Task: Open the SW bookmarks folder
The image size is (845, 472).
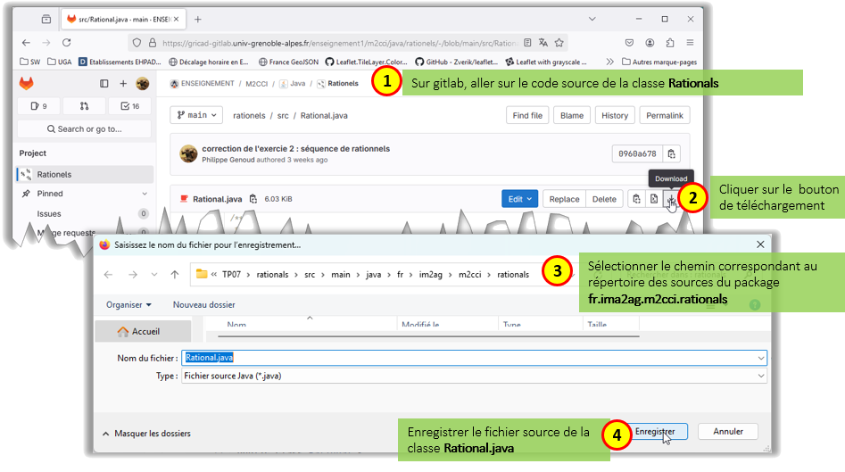Action: tap(30, 62)
